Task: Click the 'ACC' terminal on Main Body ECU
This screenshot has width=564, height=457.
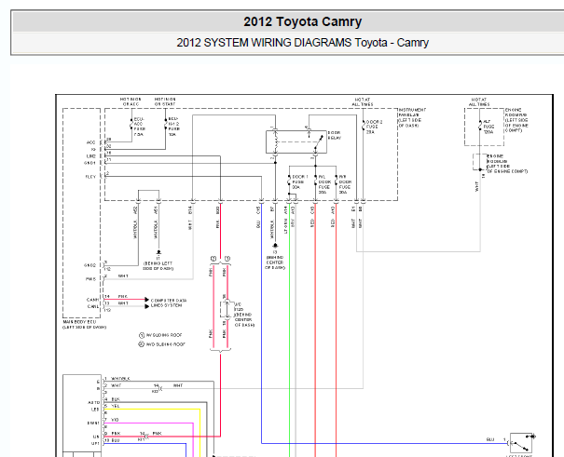Action: pyautogui.click(x=91, y=142)
